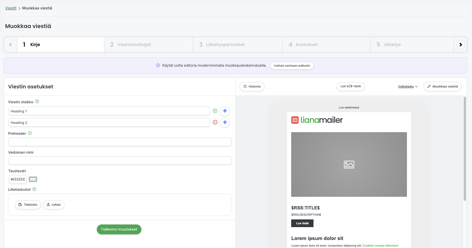The width and height of the screenshot is (472, 248).
Task: Focus the Heading 1 title field
Action: click(109, 111)
